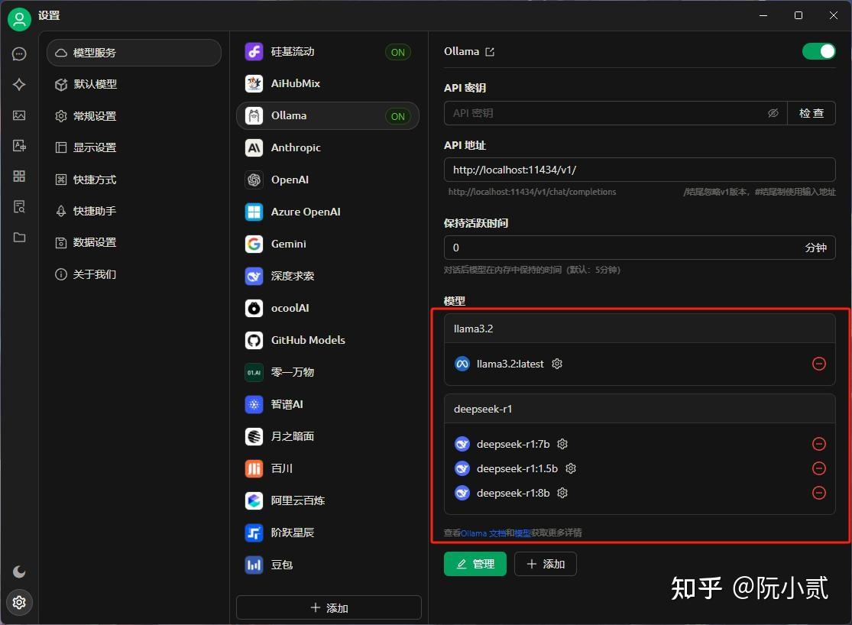The image size is (852, 625).
Task: Remove deepseek-r1:8b model with minus icon
Action: coord(819,493)
